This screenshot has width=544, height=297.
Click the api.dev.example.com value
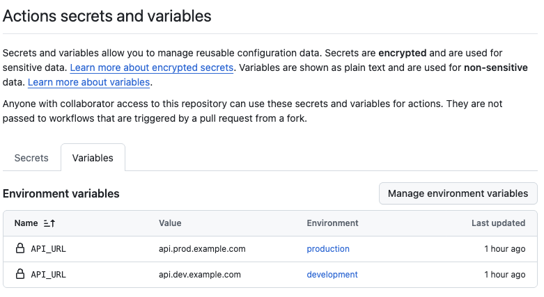pyautogui.click(x=199, y=275)
